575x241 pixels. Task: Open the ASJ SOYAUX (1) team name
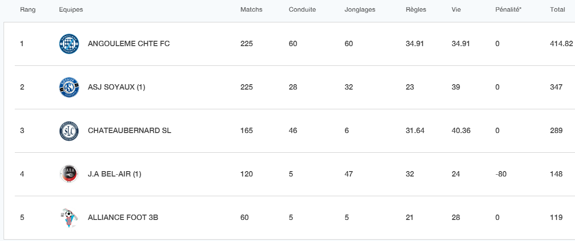tap(116, 87)
